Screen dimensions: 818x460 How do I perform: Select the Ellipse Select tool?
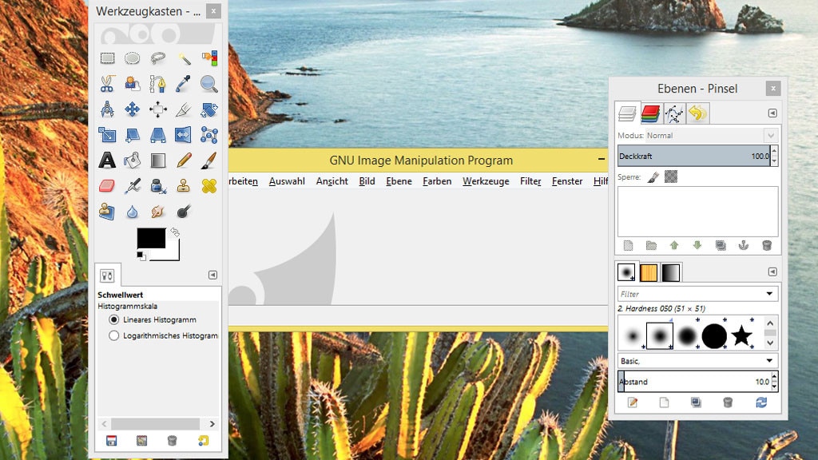(x=132, y=57)
